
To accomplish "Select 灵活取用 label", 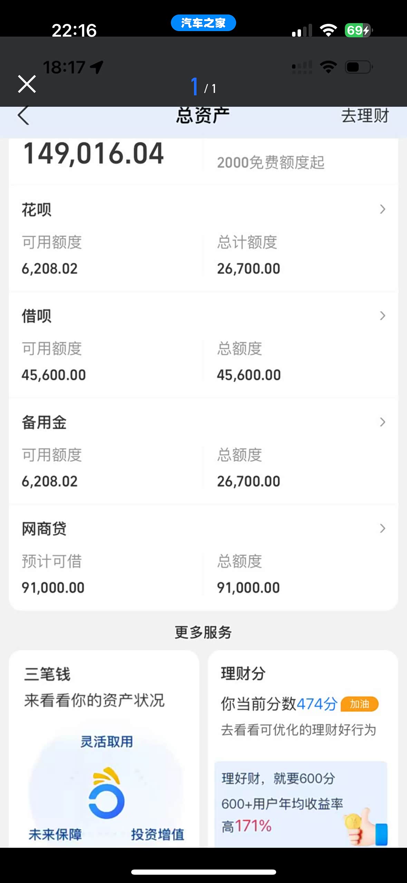I will [107, 741].
